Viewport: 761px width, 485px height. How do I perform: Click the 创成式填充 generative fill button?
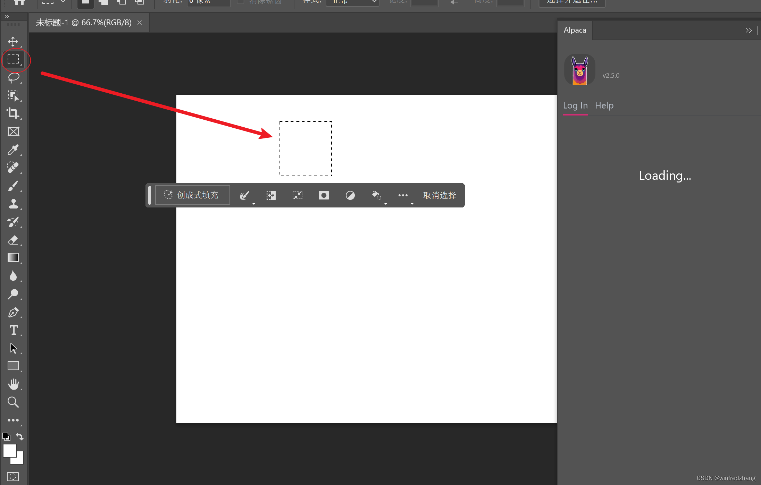click(192, 195)
